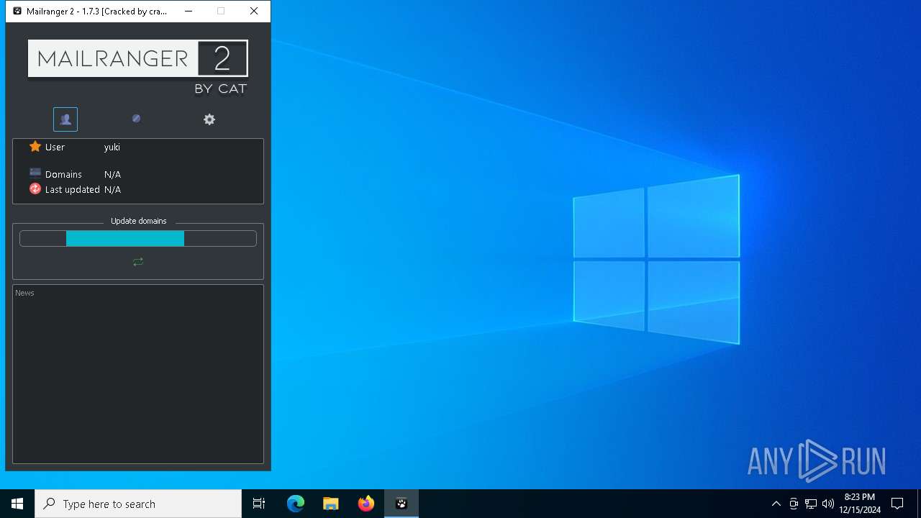
Task: Select the orange star icon next to User
Action: 35,147
